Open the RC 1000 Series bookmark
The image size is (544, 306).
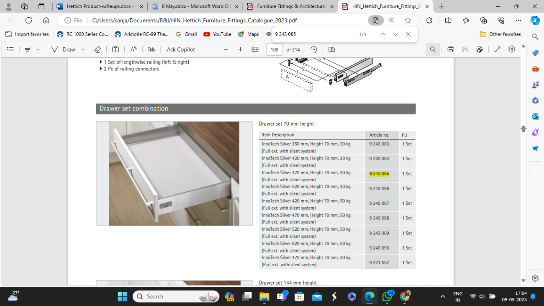click(83, 34)
